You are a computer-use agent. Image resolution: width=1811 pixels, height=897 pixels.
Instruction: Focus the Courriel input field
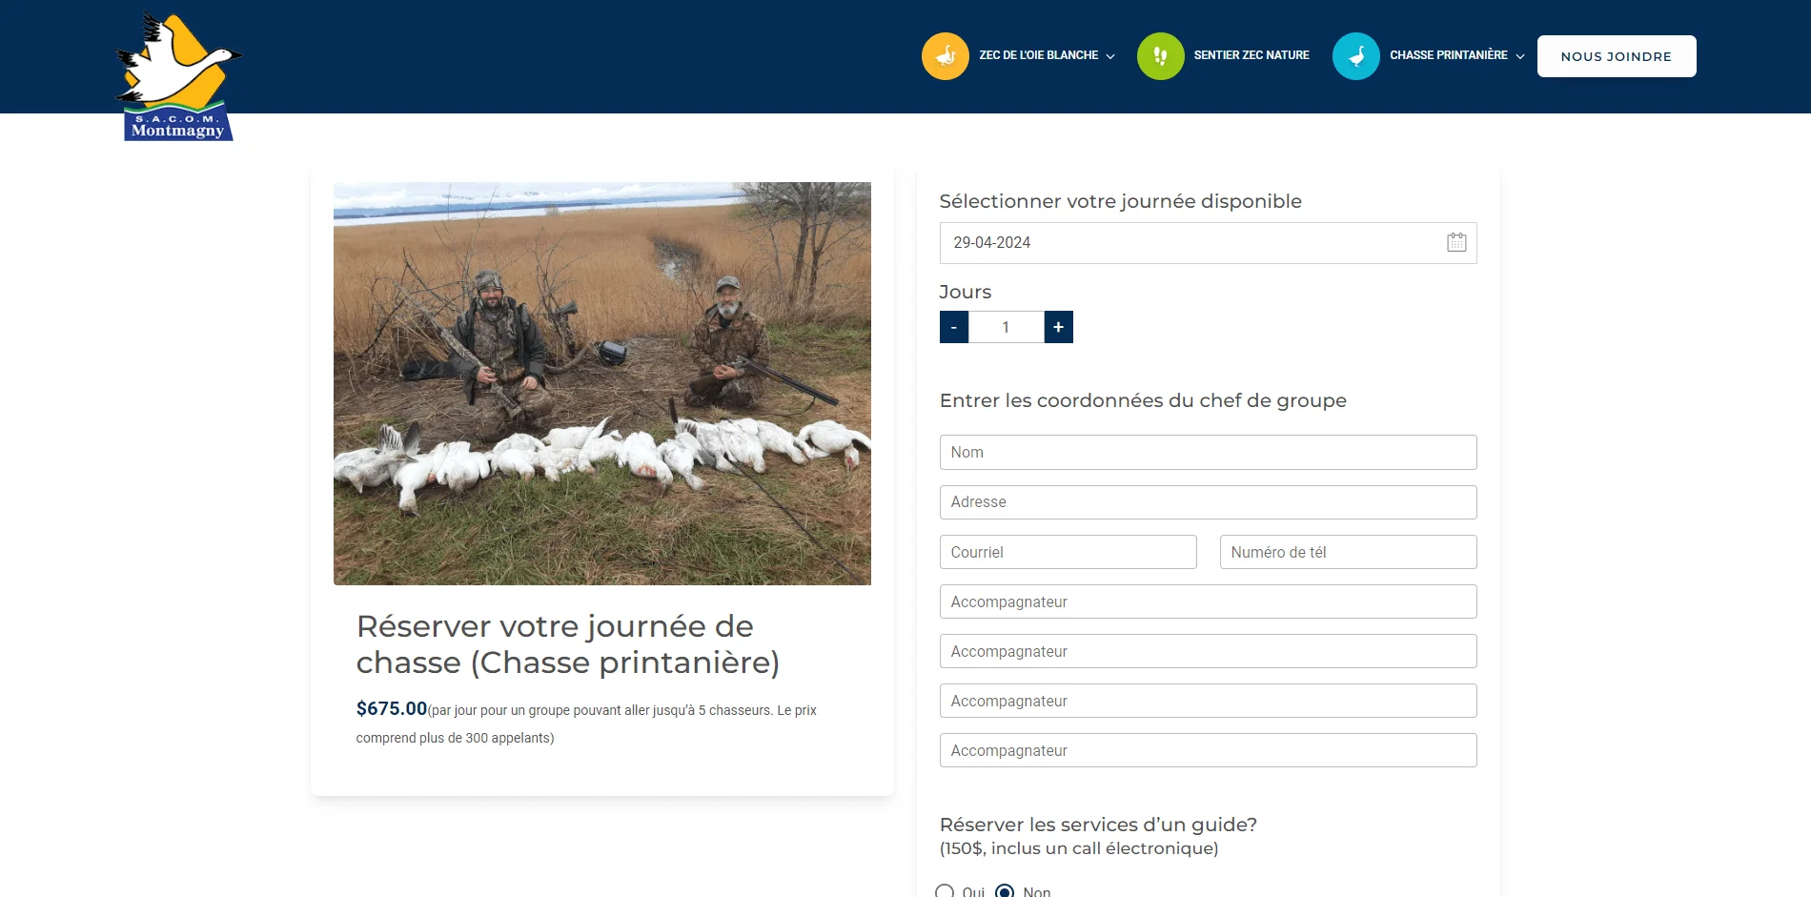(x=1068, y=552)
